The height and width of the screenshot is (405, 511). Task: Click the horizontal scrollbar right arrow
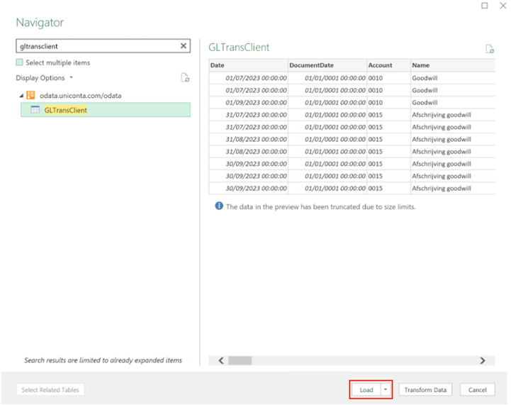click(x=483, y=360)
